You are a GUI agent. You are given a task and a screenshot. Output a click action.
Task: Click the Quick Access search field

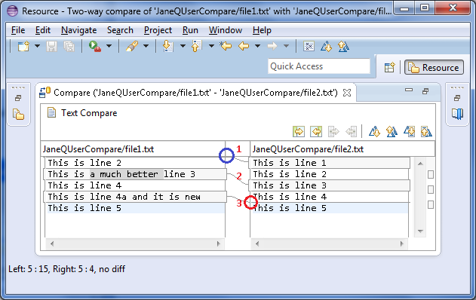click(x=319, y=66)
